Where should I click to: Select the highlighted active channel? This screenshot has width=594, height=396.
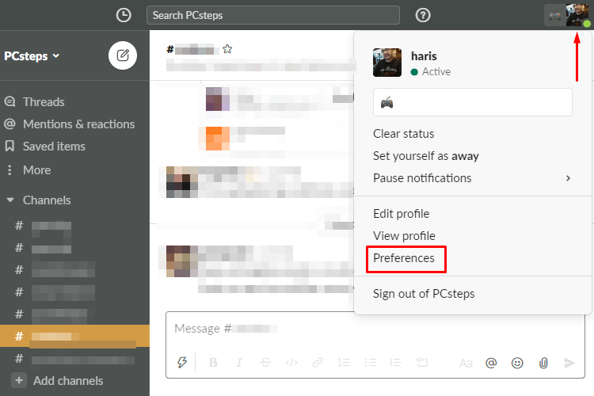point(74,336)
